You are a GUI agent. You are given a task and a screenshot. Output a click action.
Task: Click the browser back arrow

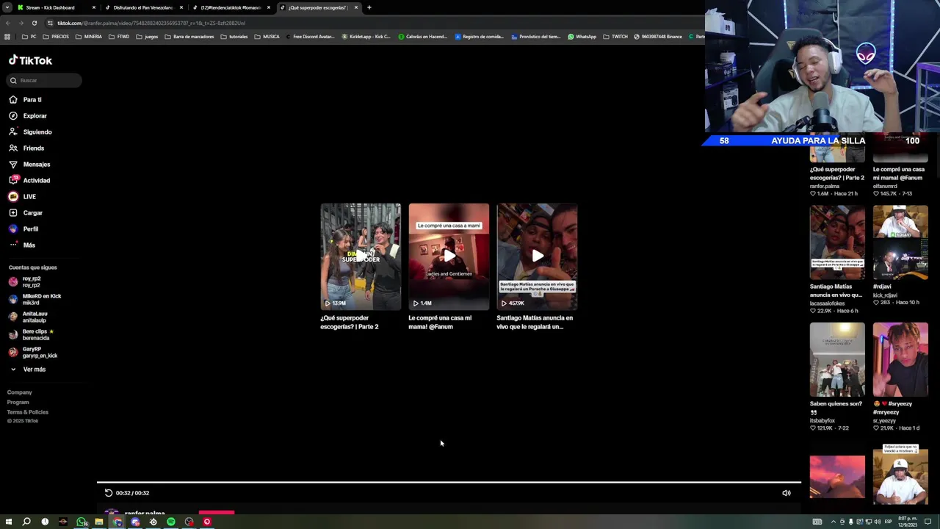point(7,23)
